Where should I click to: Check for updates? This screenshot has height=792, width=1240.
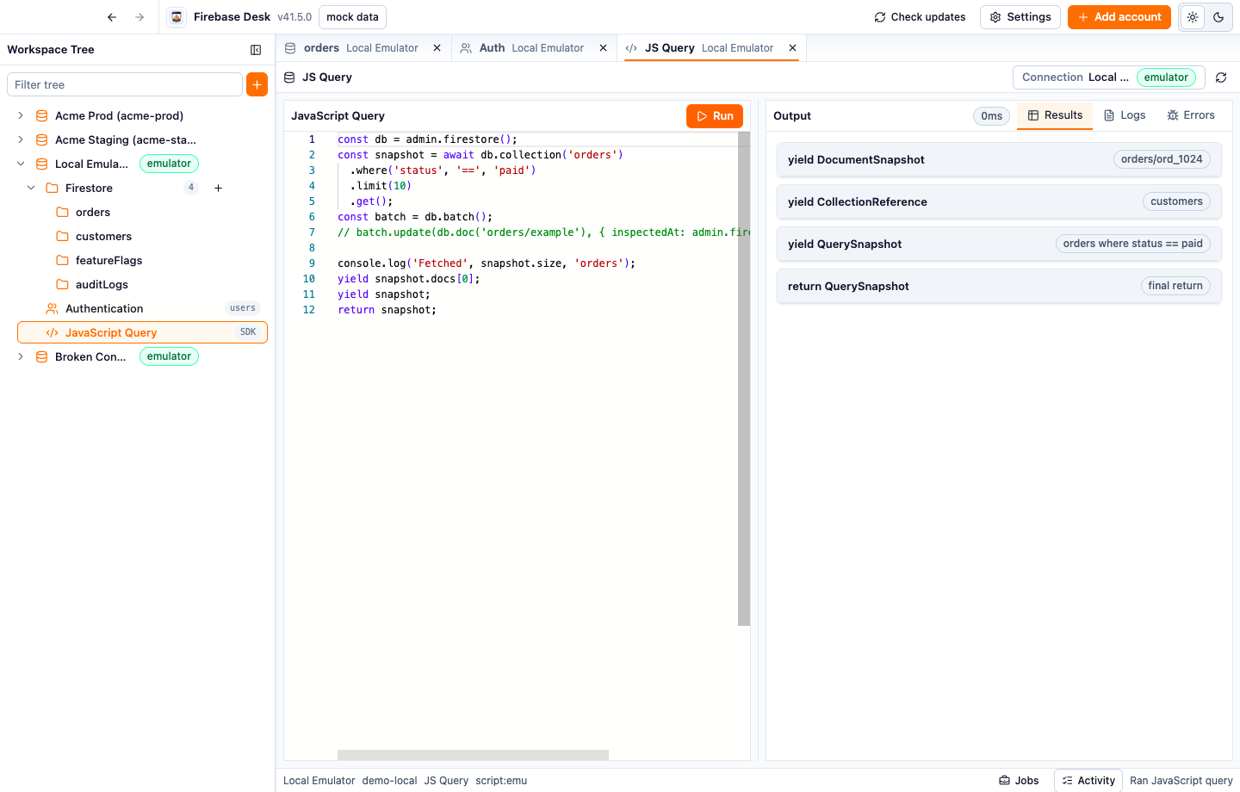point(920,17)
